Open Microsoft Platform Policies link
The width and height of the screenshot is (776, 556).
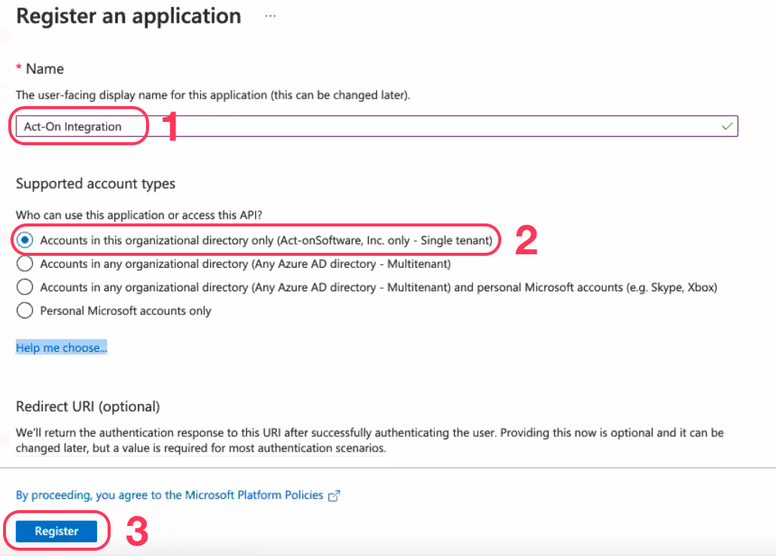pyautogui.click(x=169, y=495)
